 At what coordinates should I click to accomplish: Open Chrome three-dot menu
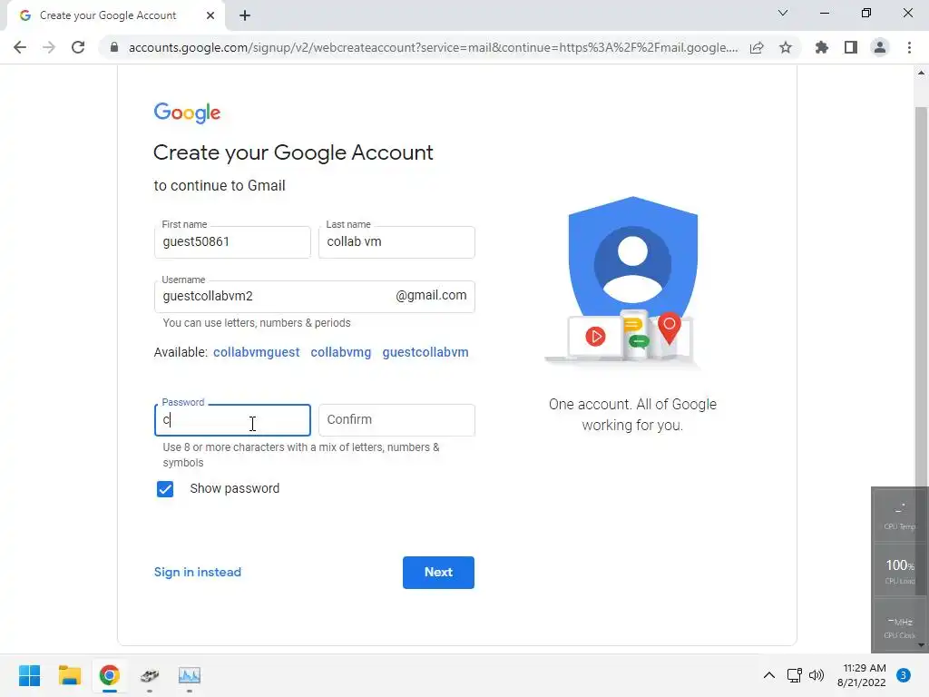[x=909, y=47]
